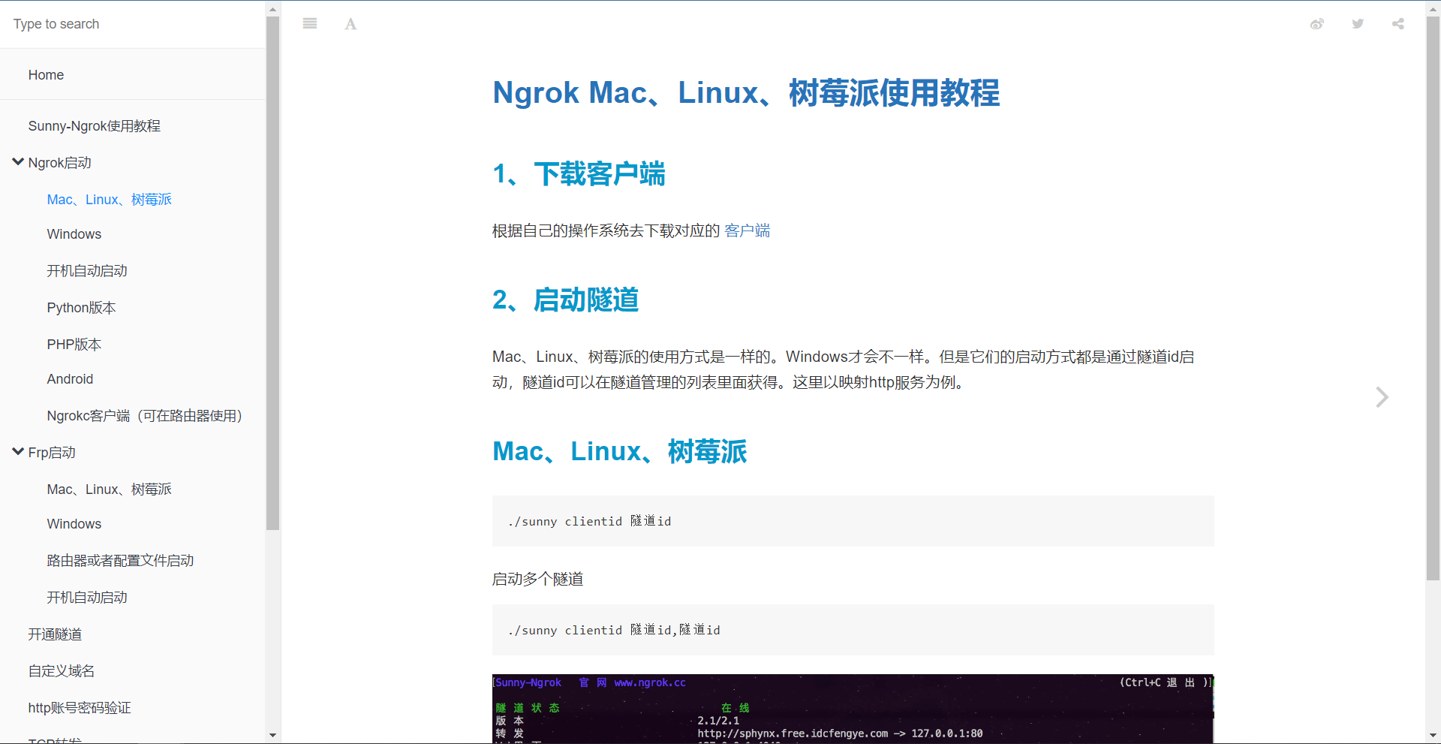Open the Home menu item
The image size is (1441, 744).
pos(46,75)
